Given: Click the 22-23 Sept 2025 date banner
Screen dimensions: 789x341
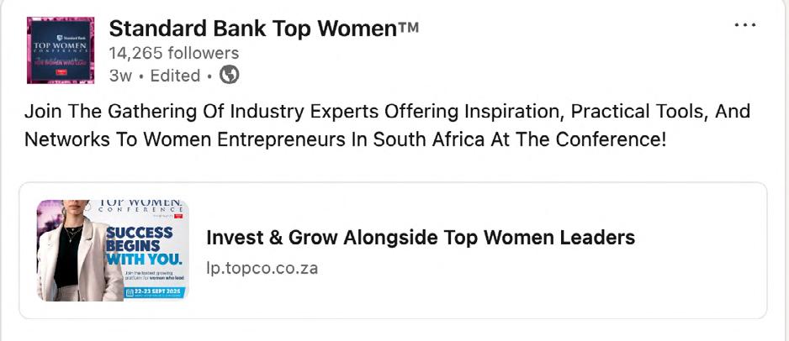Looking at the screenshot, I should click(154, 291).
